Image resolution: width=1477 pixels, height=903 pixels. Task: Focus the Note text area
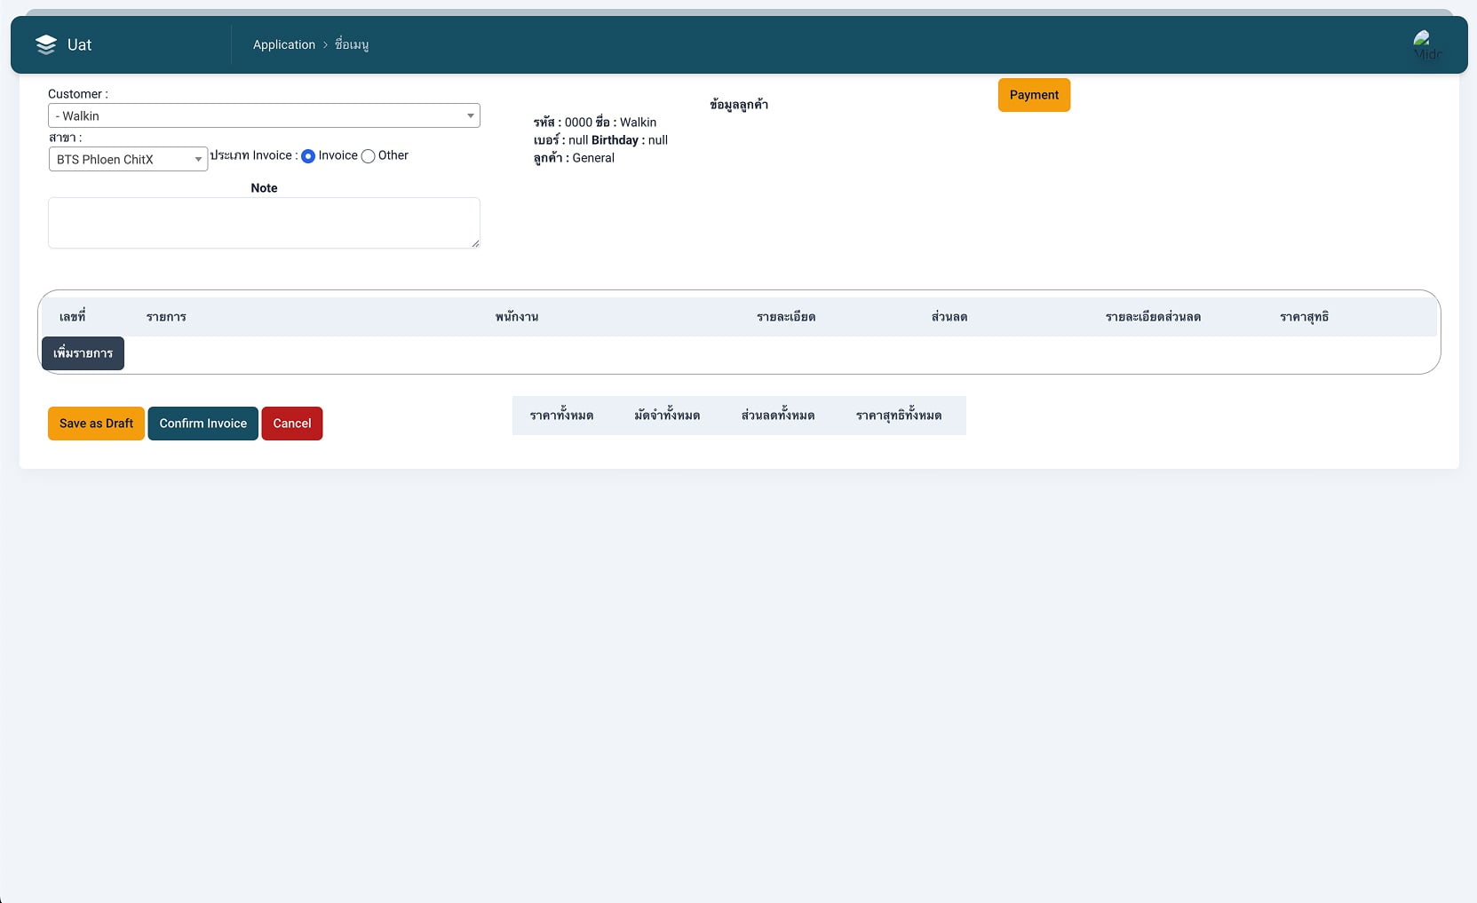pos(264,222)
